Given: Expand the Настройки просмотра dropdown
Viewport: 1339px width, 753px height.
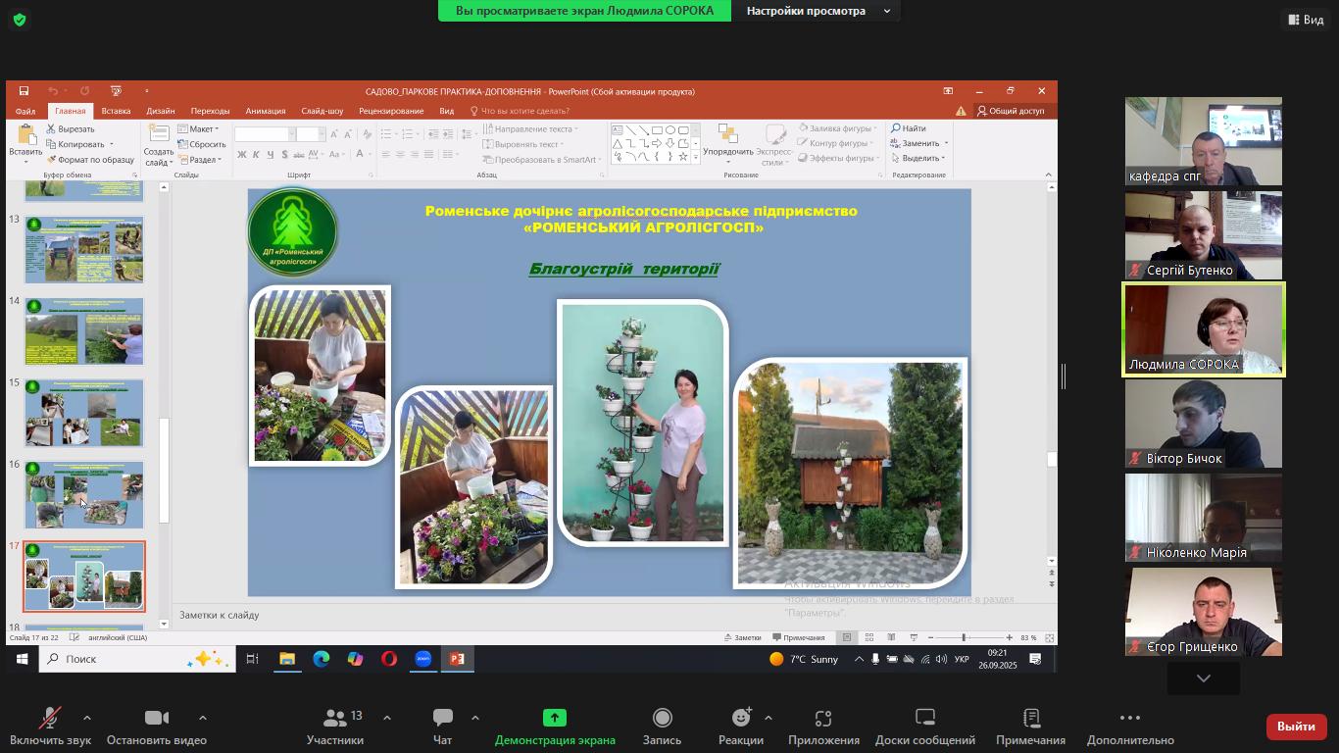Looking at the screenshot, I should tap(819, 11).
